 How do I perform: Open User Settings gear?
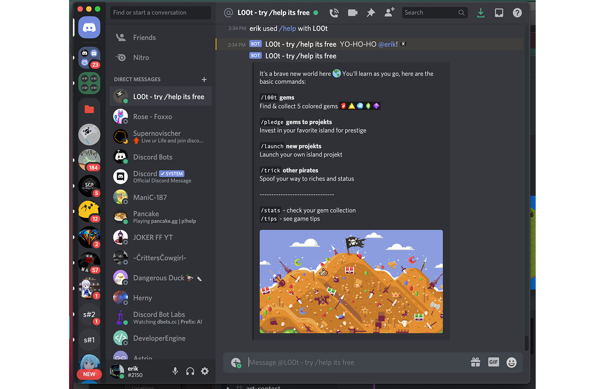205,371
